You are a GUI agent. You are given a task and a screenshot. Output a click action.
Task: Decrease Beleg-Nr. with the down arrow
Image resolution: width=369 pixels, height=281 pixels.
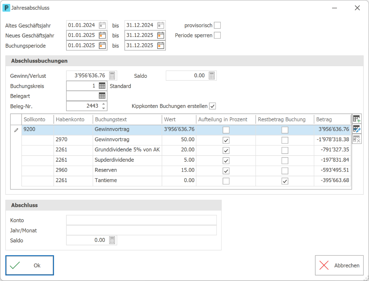104,108
